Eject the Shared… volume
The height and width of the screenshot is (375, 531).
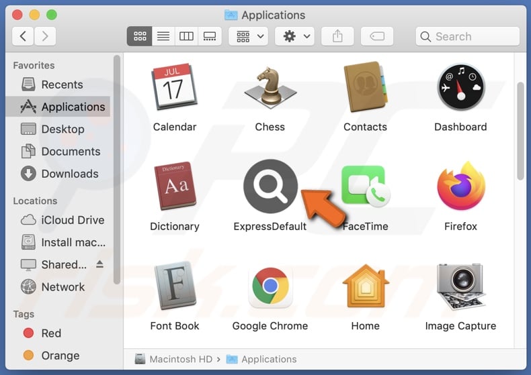coord(99,264)
